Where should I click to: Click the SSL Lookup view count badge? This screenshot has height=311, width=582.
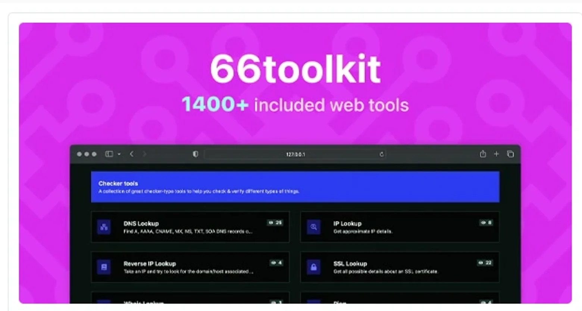[485, 263]
